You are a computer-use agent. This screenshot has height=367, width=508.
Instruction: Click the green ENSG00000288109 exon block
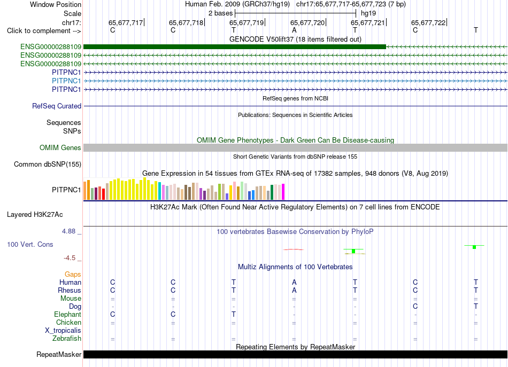[235, 46]
